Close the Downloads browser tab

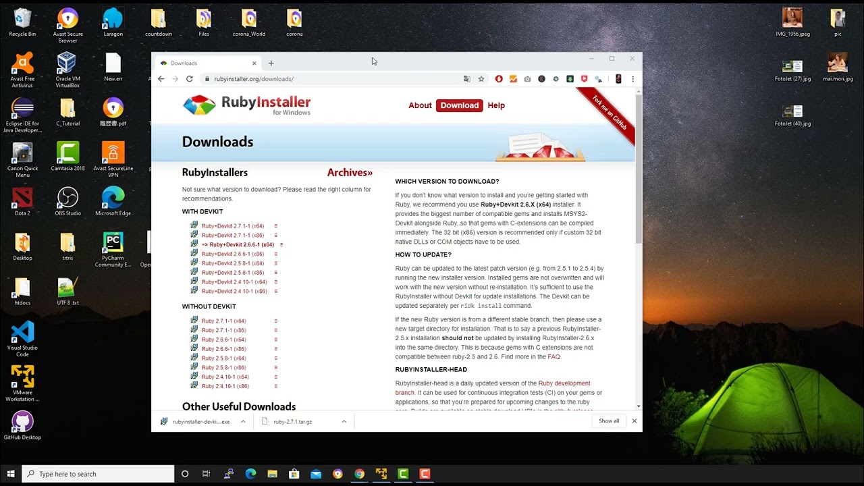pos(254,63)
